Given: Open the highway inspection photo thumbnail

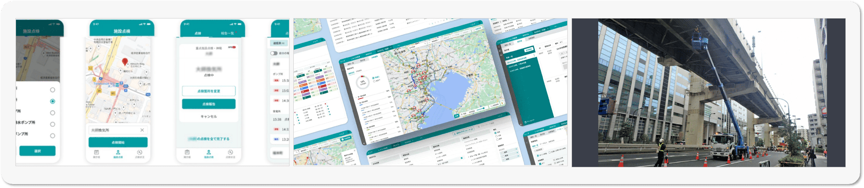Looking at the screenshot, I should click(x=712, y=92).
